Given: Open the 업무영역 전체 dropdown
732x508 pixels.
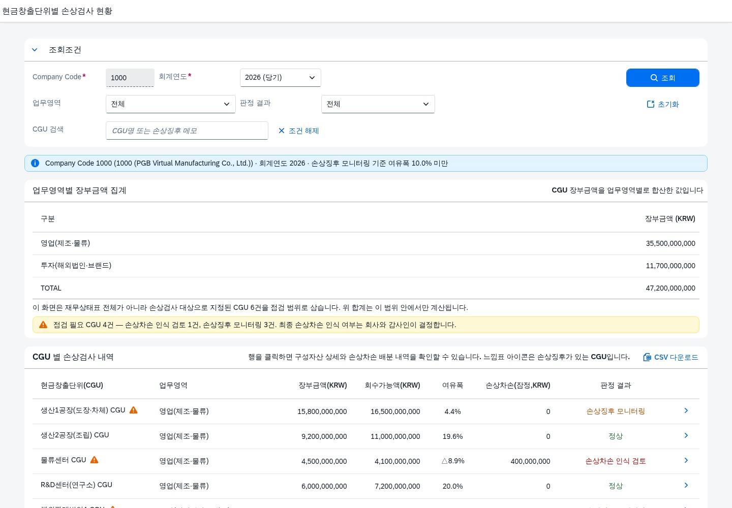Looking at the screenshot, I should tap(171, 104).
